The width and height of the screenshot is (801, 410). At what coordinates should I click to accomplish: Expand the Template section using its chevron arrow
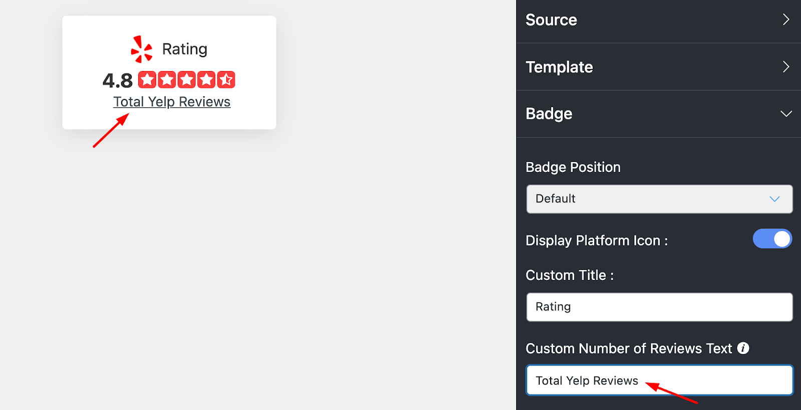[x=786, y=66]
